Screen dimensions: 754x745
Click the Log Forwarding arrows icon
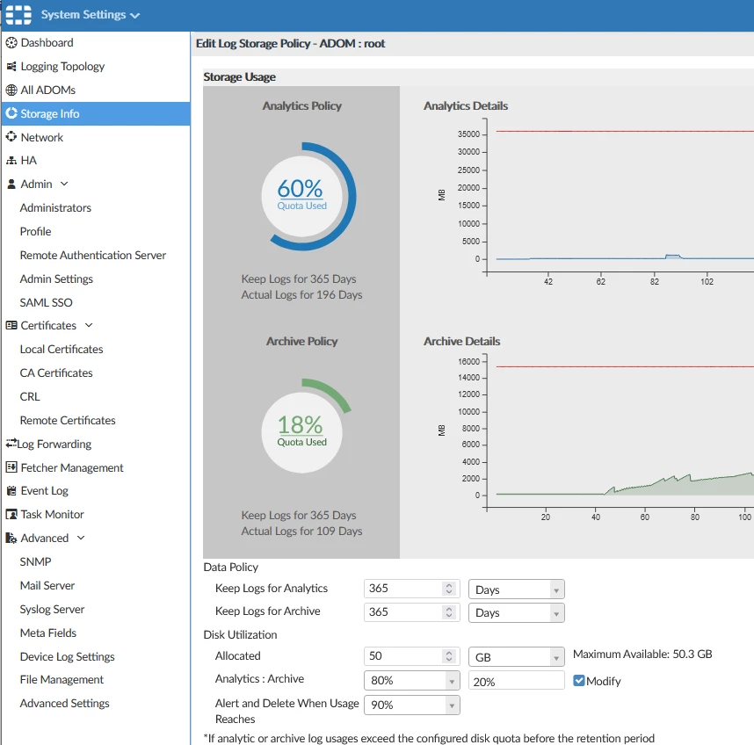click(11, 443)
